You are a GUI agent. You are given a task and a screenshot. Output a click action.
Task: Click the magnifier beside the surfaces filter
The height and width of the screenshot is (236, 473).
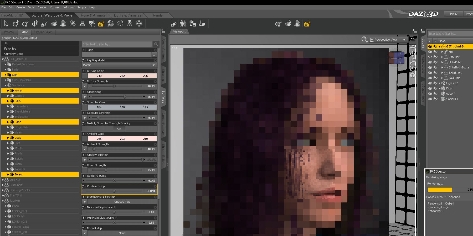pos(156,44)
